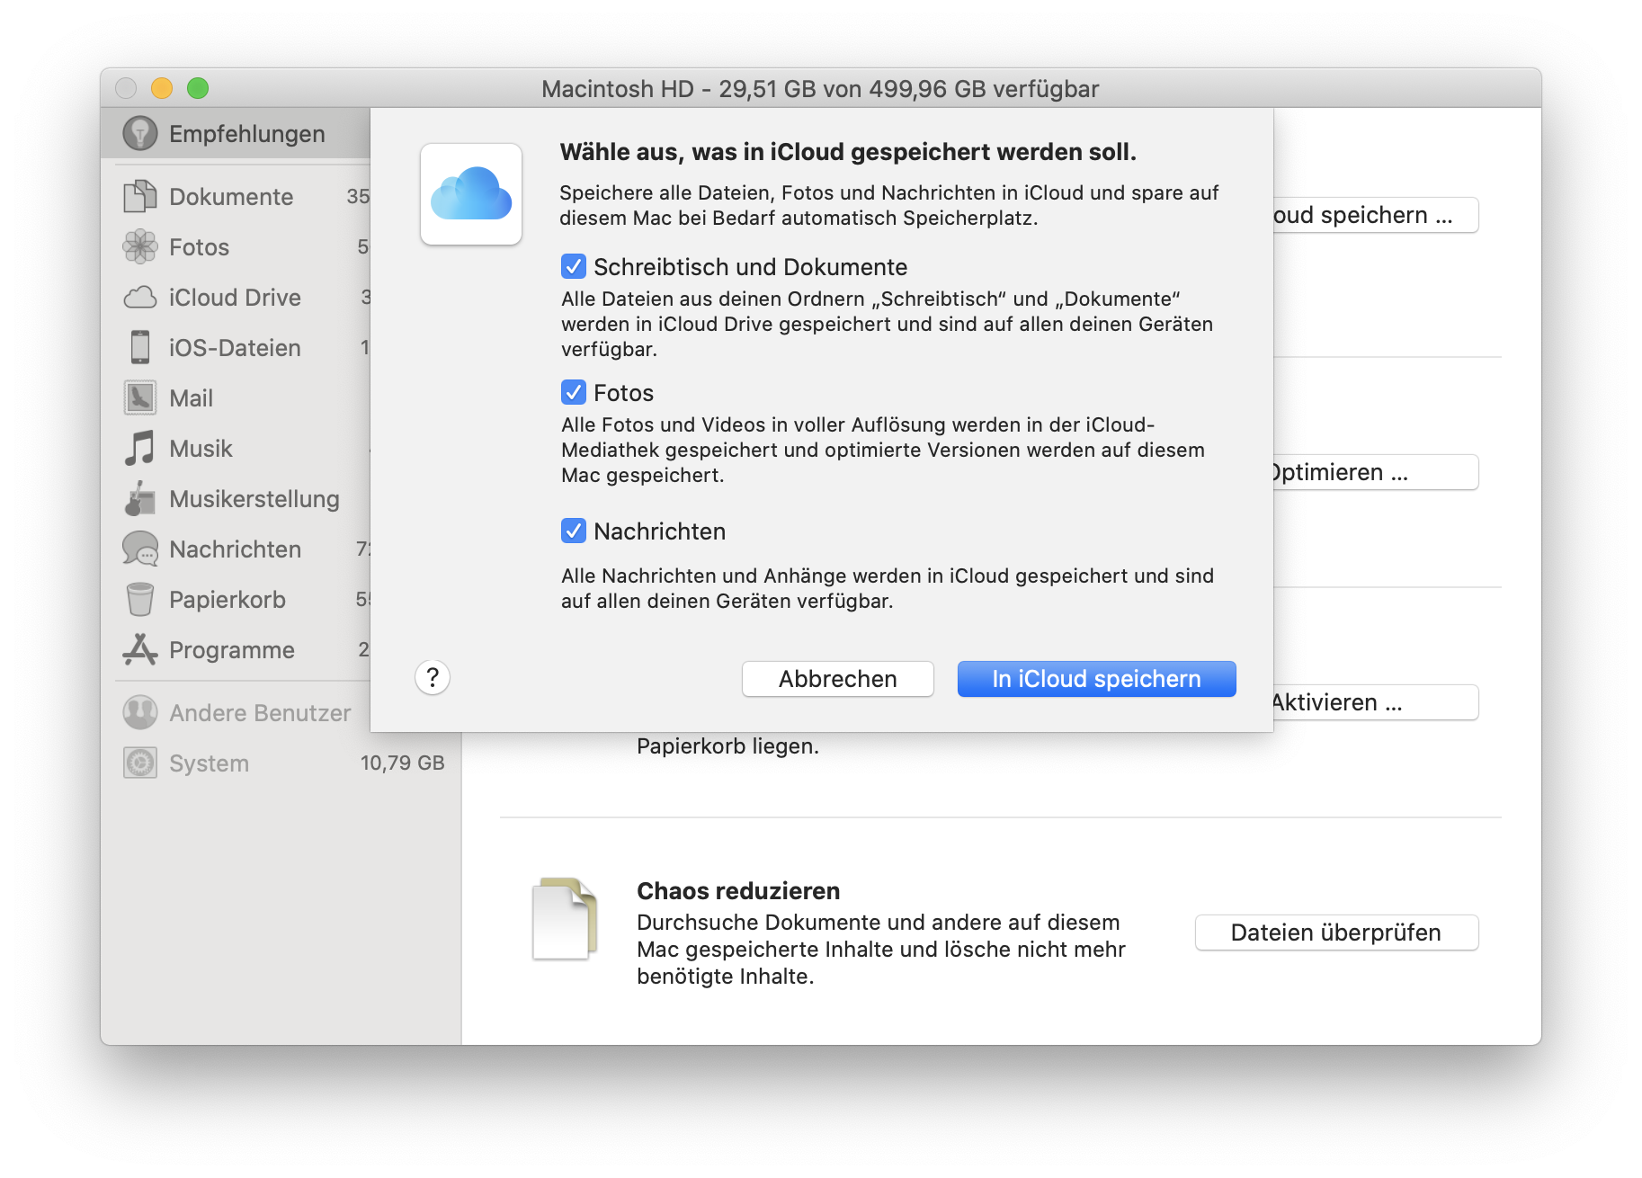Click the iCloud Drive cloud icon

[140, 297]
